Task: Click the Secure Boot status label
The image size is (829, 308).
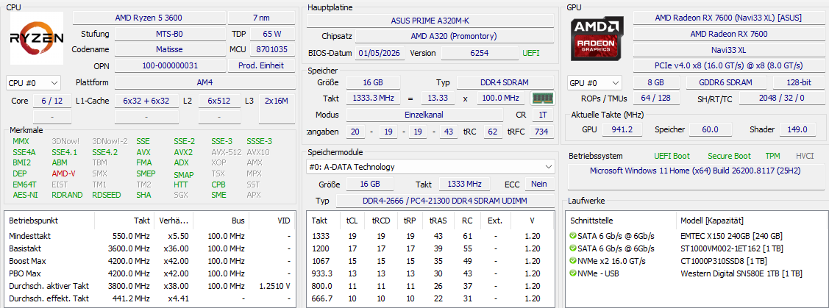Action: pos(729,156)
